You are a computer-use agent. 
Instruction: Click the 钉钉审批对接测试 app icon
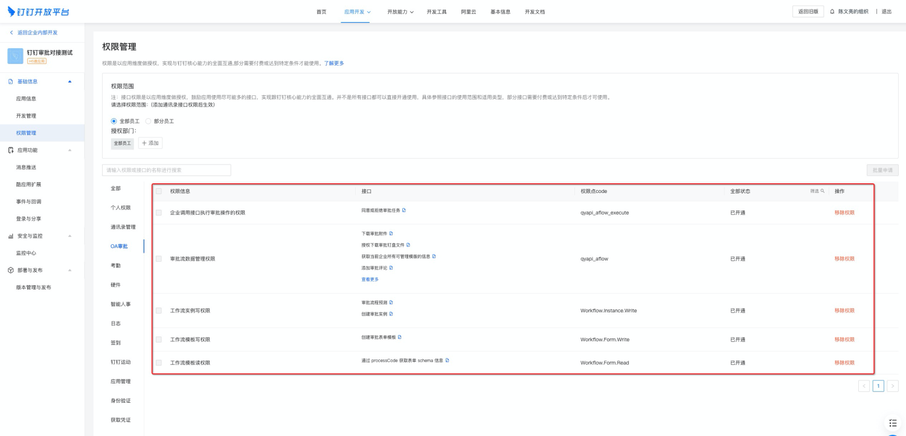(15, 56)
